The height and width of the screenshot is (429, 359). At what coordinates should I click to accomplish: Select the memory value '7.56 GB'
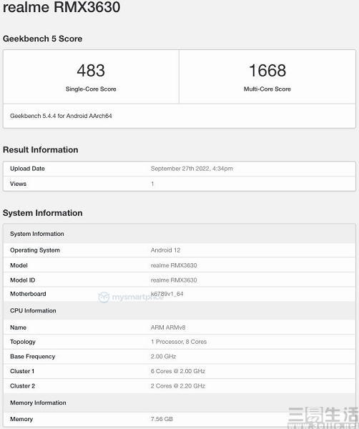click(x=162, y=419)
